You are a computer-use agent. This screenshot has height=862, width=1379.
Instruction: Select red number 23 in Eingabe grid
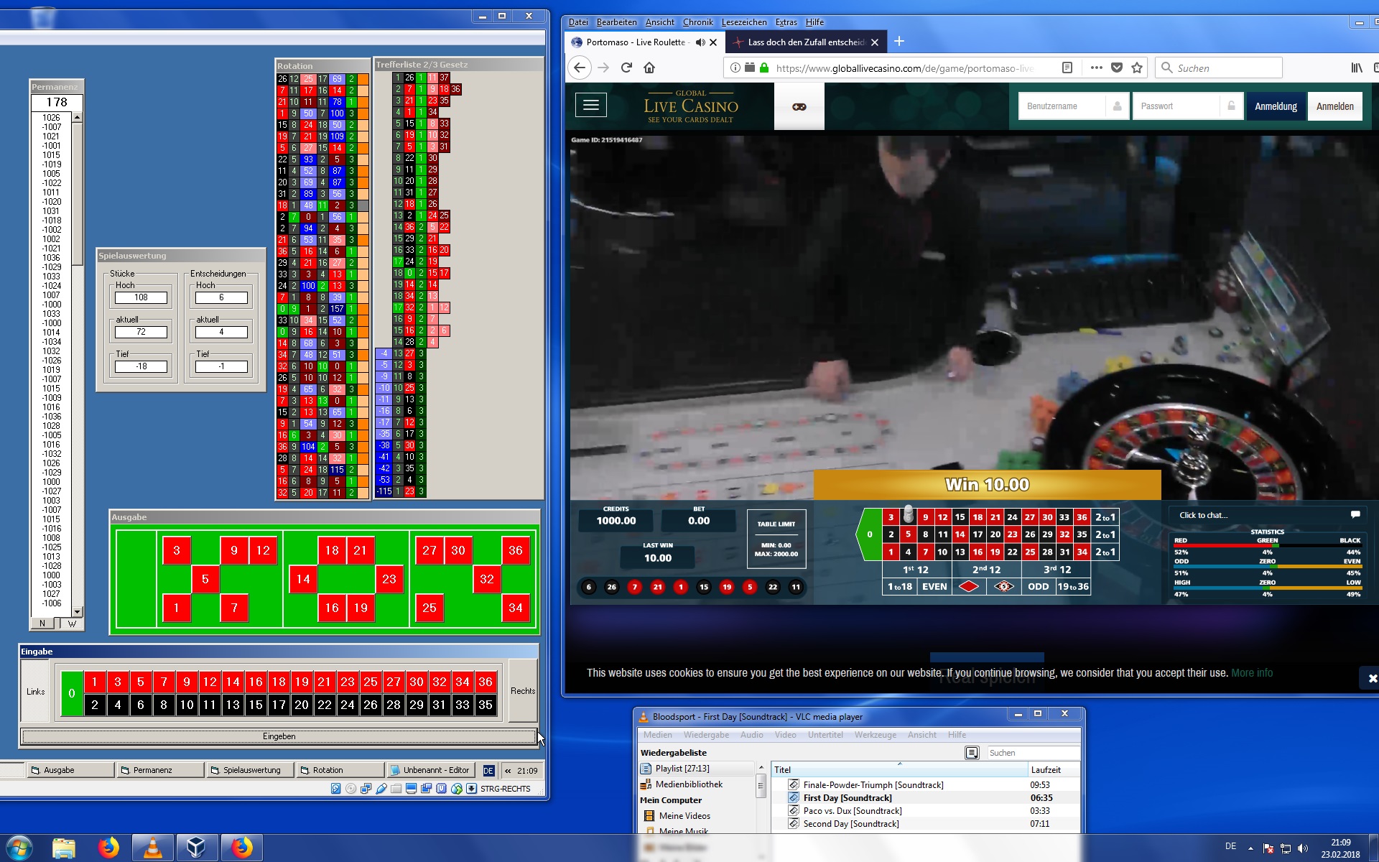[348, 682]
